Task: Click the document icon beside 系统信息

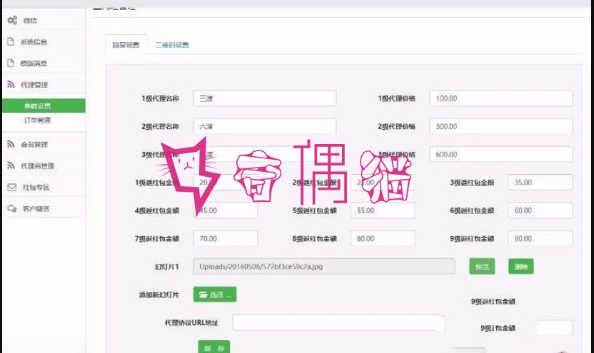Action: (x=11, y=41)
